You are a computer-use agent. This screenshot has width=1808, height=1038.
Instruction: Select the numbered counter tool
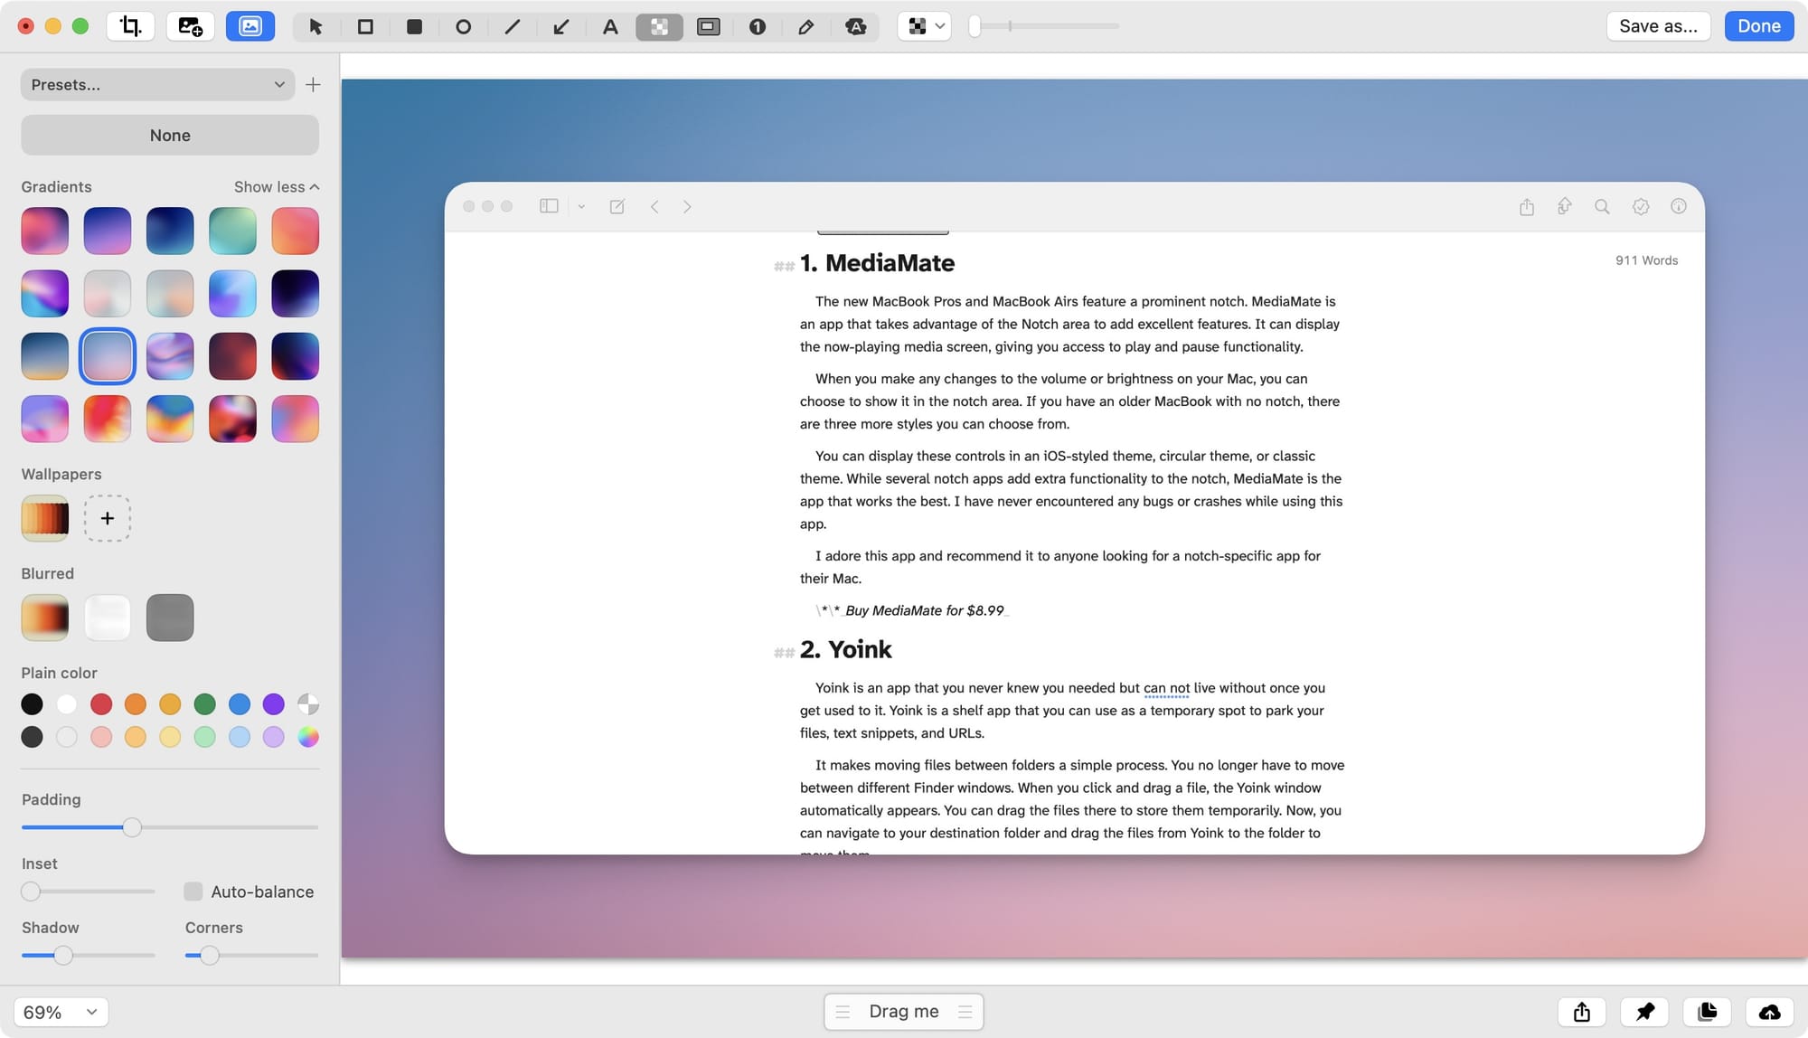pyautogui.click(x=758, y=26)
